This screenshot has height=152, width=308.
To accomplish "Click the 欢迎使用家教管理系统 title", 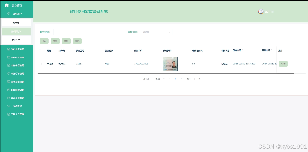I will coord(89,12).
